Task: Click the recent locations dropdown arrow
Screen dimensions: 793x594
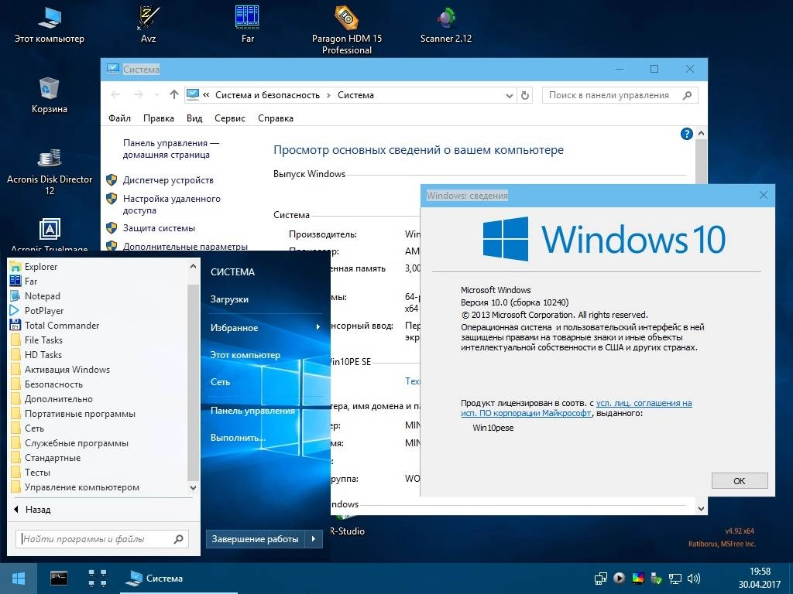Action: [156, 95]
